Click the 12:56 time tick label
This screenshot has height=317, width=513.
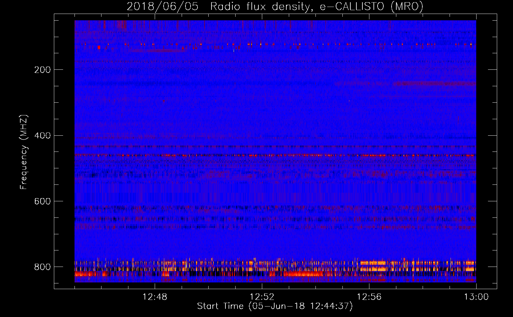[369, 297]
